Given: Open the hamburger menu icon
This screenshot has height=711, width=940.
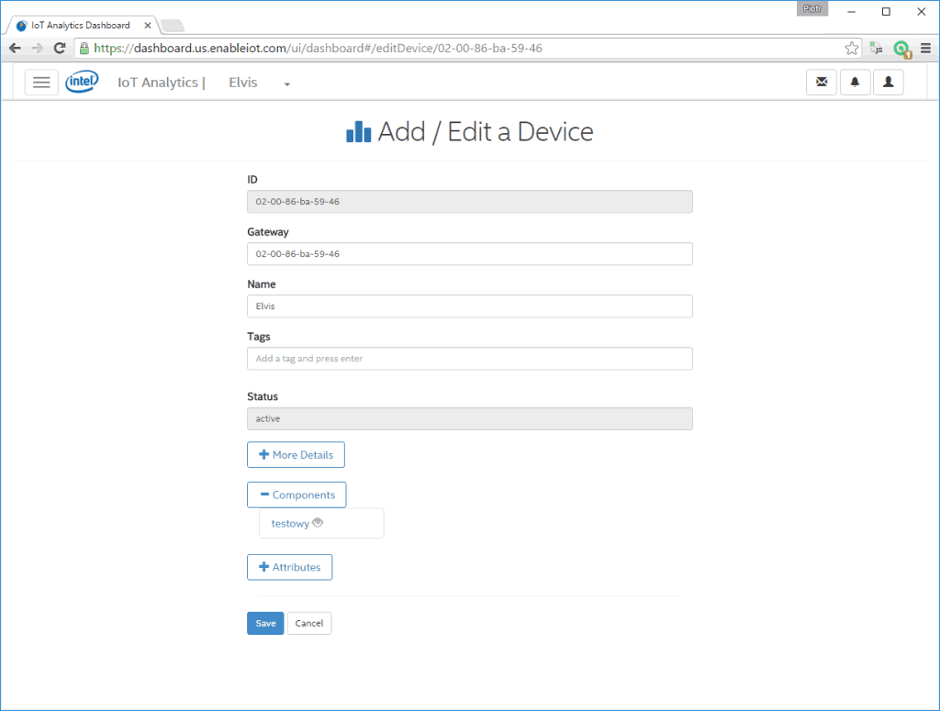Looking at the screenshot, I should click(41, 82).
